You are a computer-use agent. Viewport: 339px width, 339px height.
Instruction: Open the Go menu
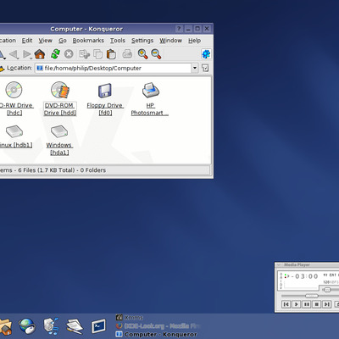(63, 41)
